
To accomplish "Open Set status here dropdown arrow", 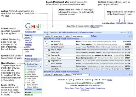I will 40,66.
